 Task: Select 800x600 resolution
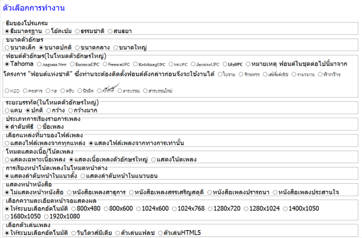click(x=106, y=209)
